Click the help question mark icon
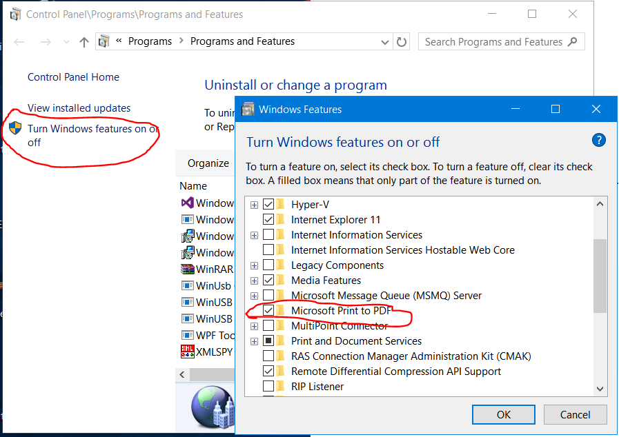Viewport: 619px width, 437px height. pyautogui.click(x=599, y=141)
